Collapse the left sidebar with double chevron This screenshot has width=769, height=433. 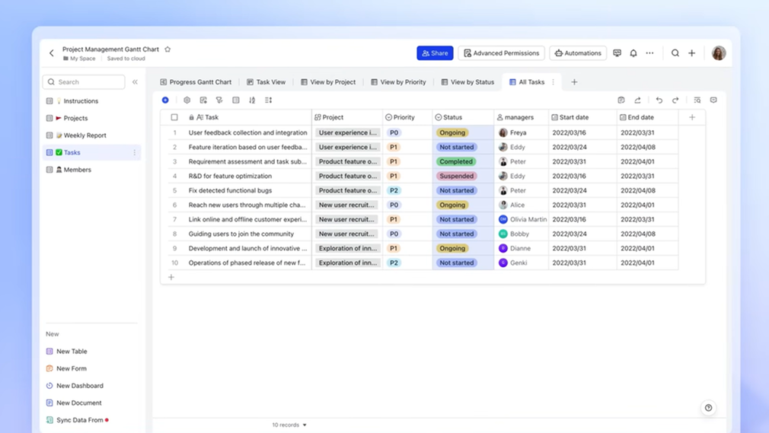pyautogui.click(x=136, y=82)
